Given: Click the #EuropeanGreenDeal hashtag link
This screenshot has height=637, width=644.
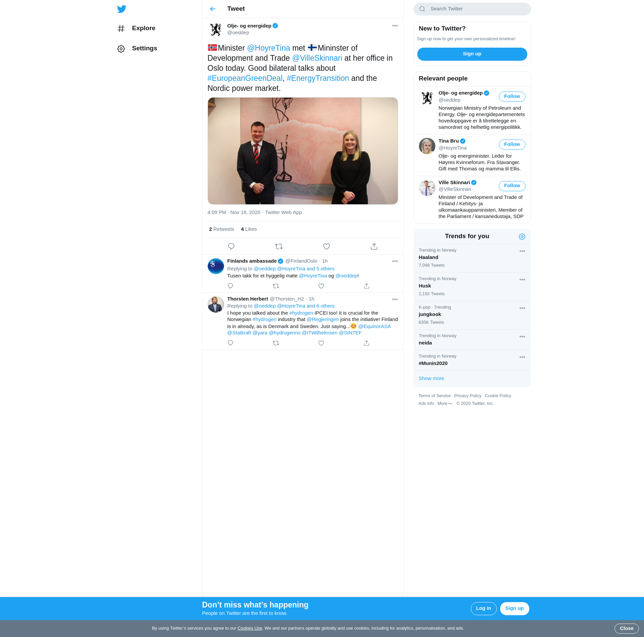Looking at the screenshot, I should pos(245,78).
